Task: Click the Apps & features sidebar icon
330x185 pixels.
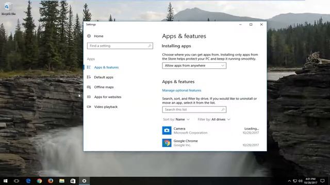Action: [x=89, y=67]
